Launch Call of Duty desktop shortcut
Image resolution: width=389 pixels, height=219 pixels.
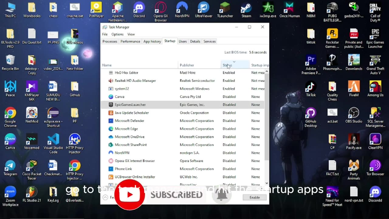375,12
